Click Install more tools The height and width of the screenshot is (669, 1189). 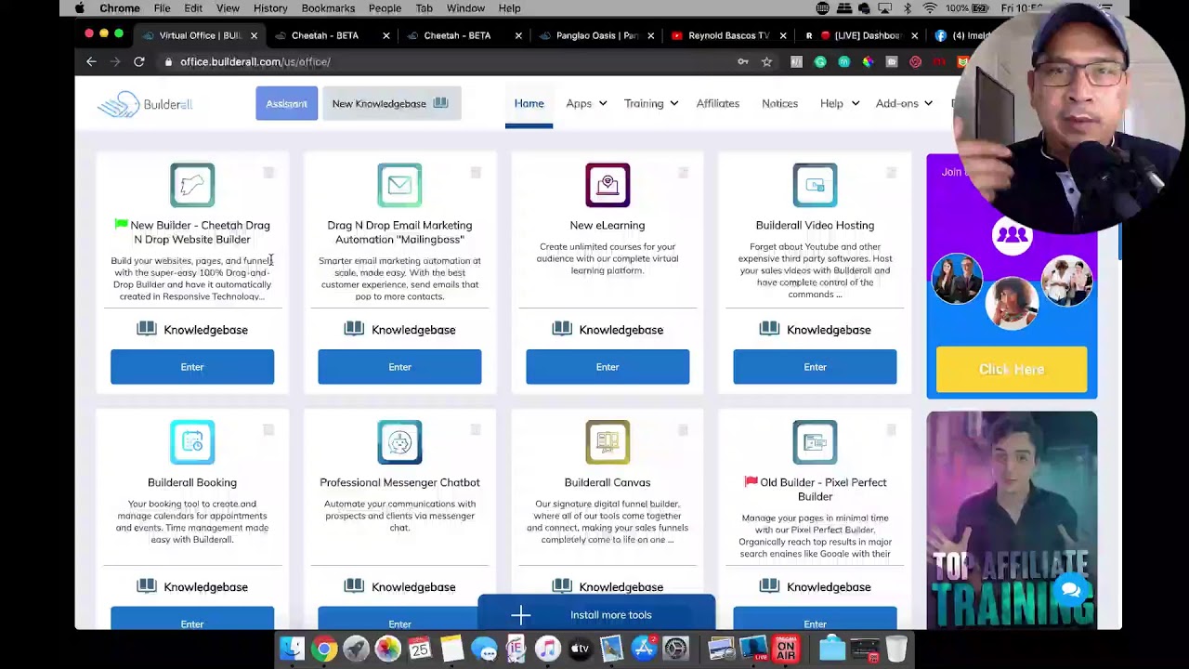click(x=596, y=614)
